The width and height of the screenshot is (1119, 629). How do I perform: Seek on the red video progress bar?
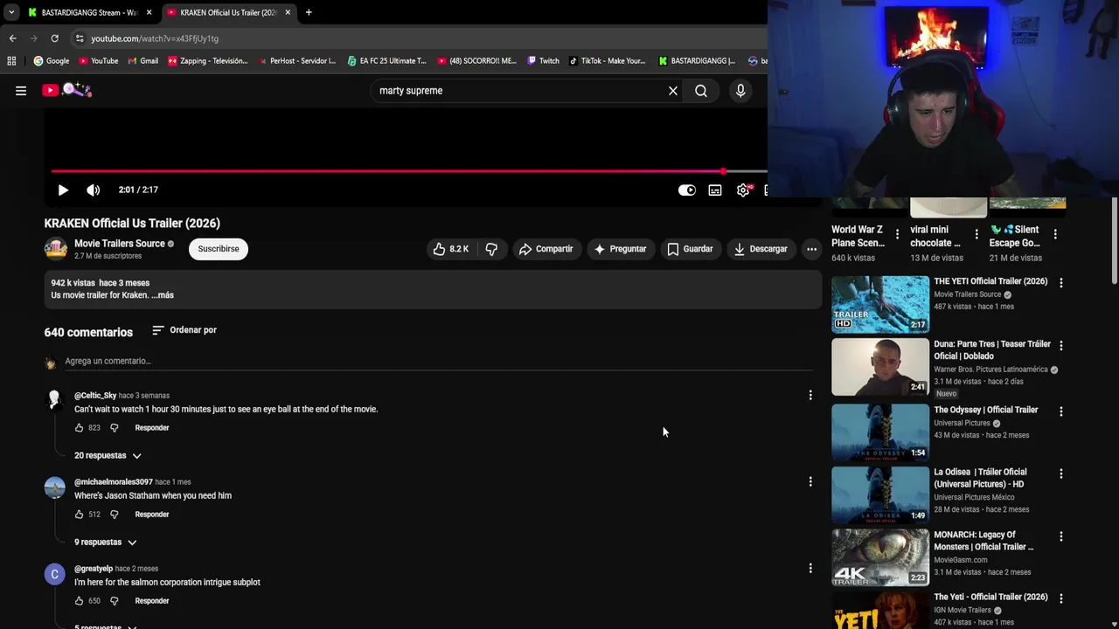(409, 171)
